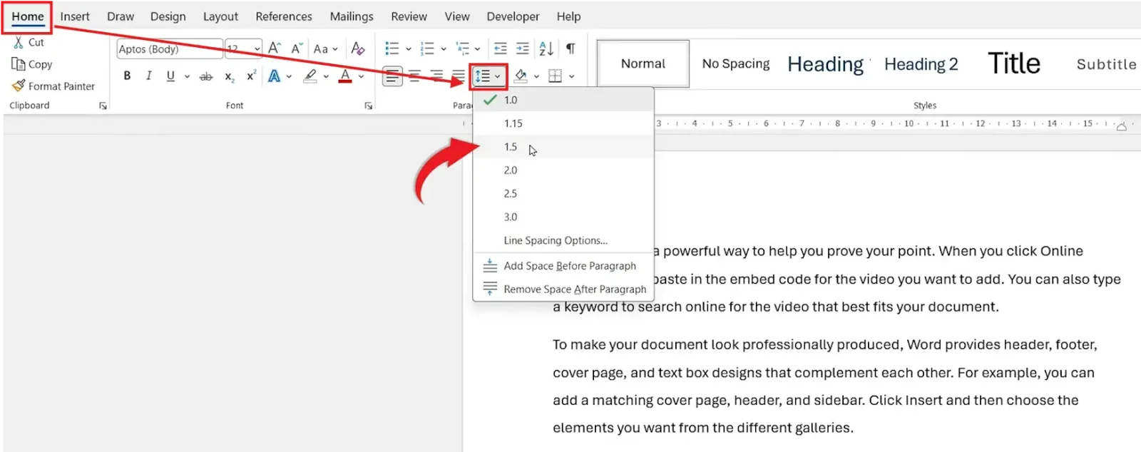Open the References tab
The width and height of the screenshot is (1141, 452).
(284, 16)
